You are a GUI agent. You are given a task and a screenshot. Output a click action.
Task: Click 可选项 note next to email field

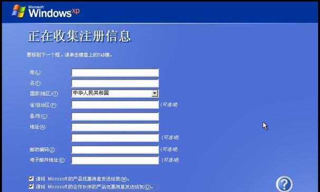170,160
